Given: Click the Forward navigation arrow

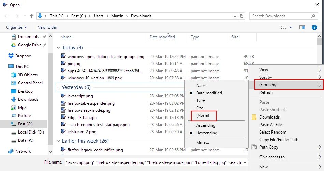Looking at the screenshot, I should click(16, 16).
